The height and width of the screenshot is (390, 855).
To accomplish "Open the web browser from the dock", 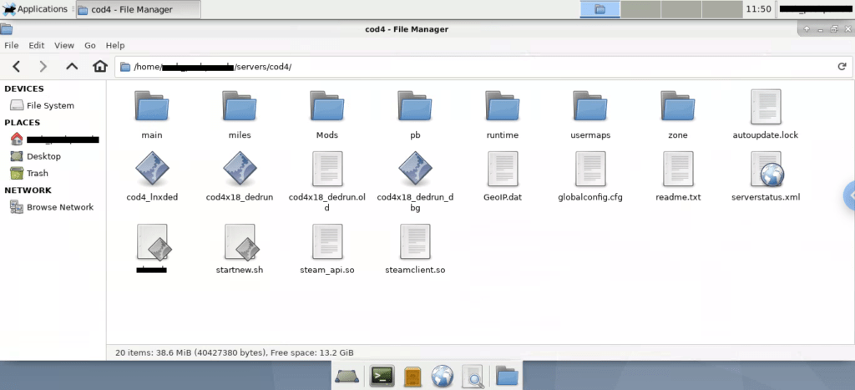I will click(443, 376).
